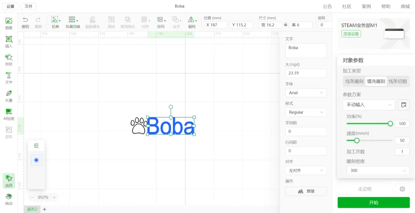This screenshot has width=415, height=213.
Task: Select 线条雕刻 line engraving type
Action: tap(355, 81)
